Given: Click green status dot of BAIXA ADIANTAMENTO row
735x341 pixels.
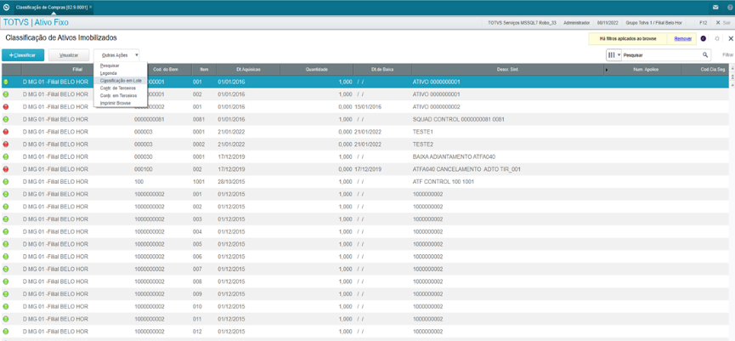Looking at the screenshot, I should point(6,156).
